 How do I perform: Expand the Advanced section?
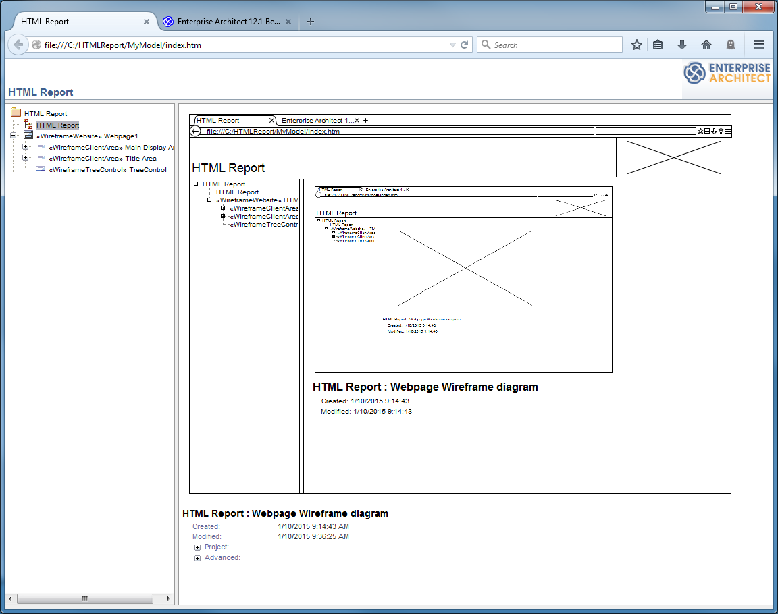click(x=197, y=558)
